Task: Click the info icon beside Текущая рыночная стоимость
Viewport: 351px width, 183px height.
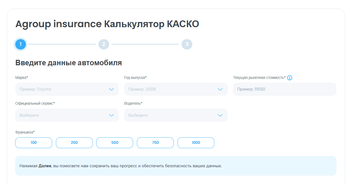Action: pyautogui.click(x=290, y=78)
